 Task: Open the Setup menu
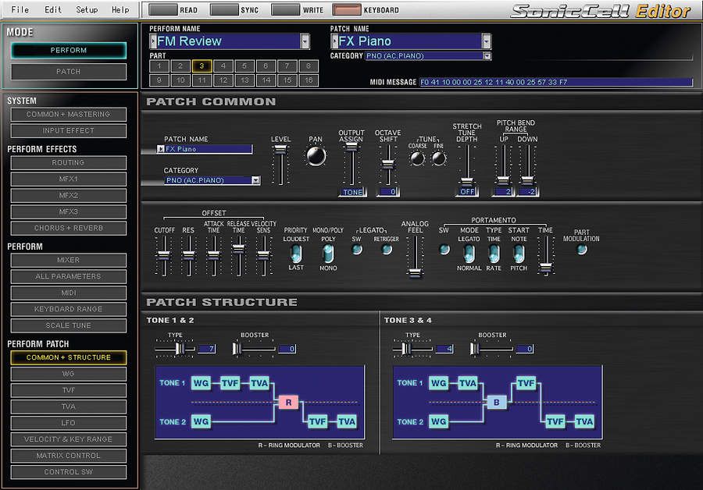point(87,9)
